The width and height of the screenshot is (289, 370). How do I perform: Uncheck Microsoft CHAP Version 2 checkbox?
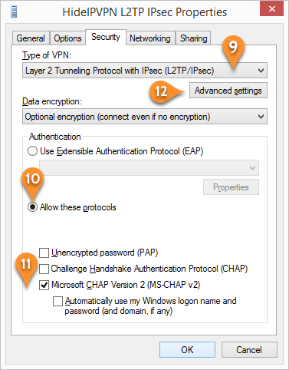click(44, 285)
